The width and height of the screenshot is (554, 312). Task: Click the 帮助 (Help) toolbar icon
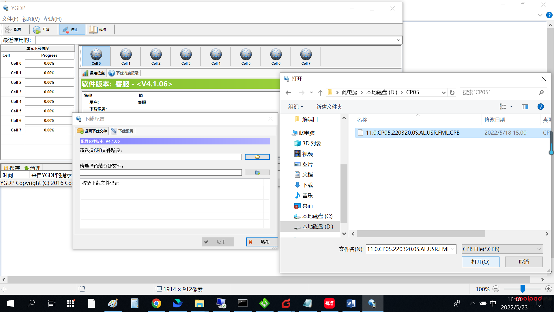click(x=98, y=29)
